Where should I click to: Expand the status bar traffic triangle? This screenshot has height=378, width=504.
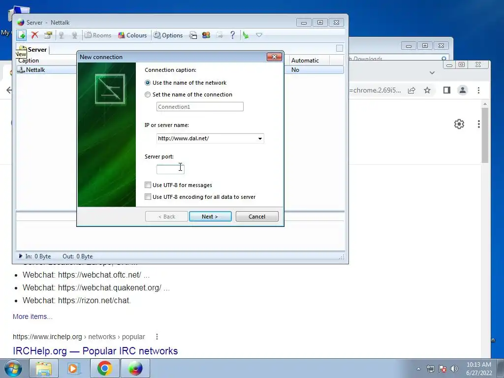pos(20,256)
